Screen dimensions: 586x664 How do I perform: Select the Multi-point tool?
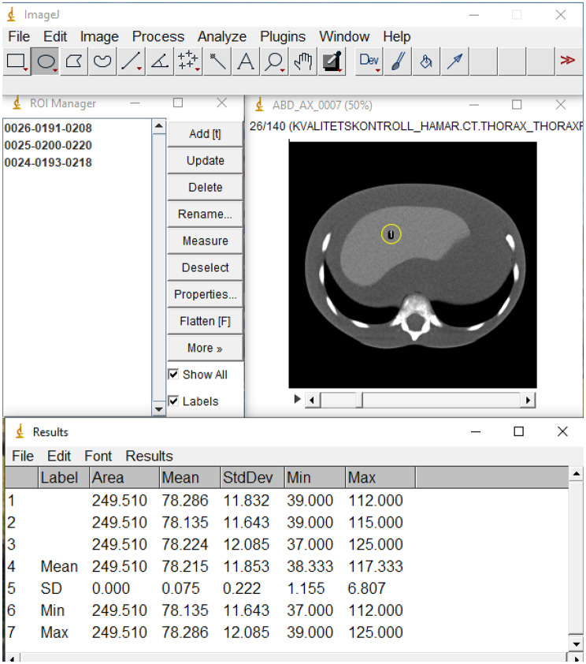coord(188,62)
